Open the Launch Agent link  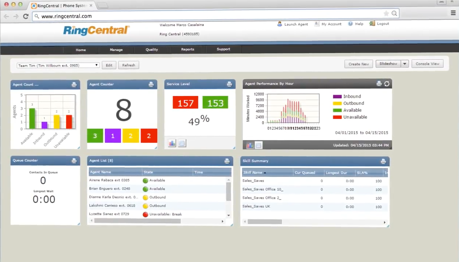click(296, 24)
